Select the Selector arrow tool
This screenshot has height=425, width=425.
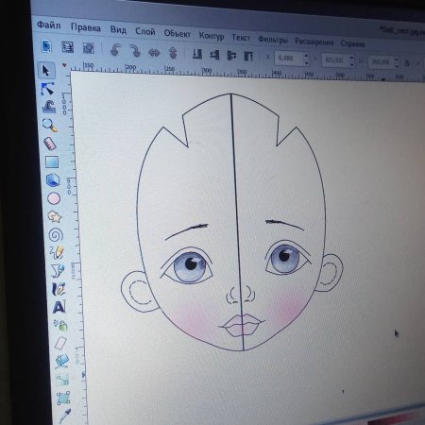pos(45,70)
